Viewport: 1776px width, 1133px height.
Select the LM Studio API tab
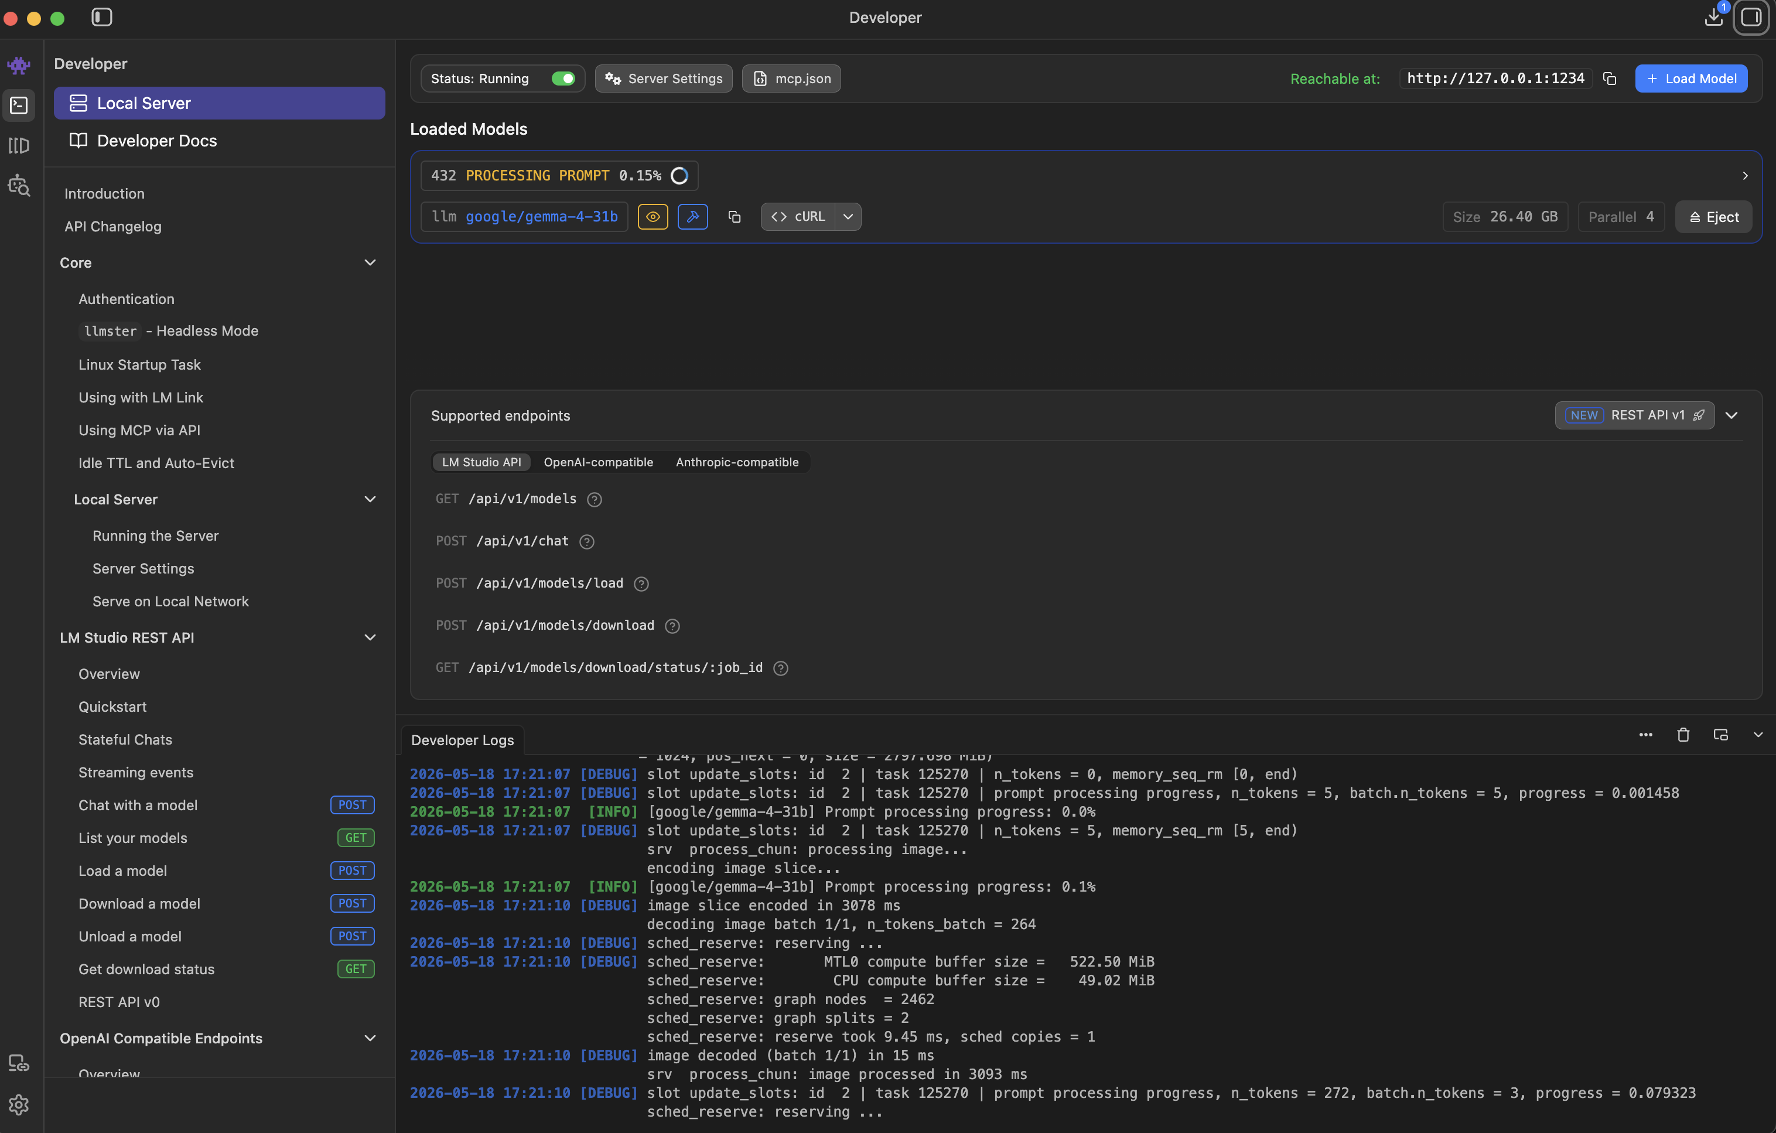tap(481, 462)
